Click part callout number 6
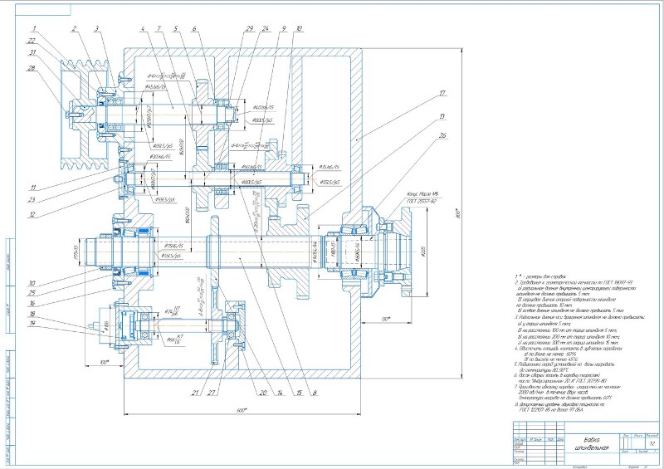 point(194,29)
